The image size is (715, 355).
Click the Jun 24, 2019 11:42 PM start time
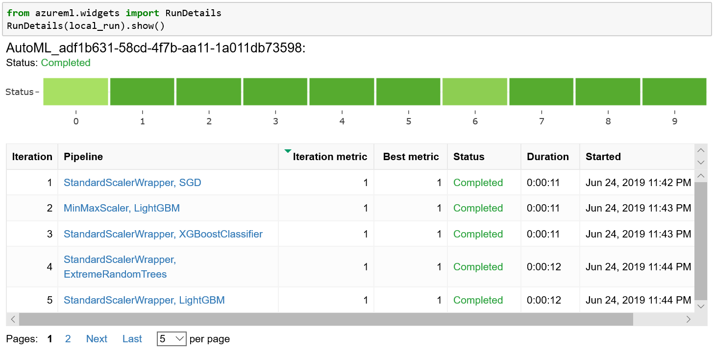pyautogui.click(x=639, y=183)
